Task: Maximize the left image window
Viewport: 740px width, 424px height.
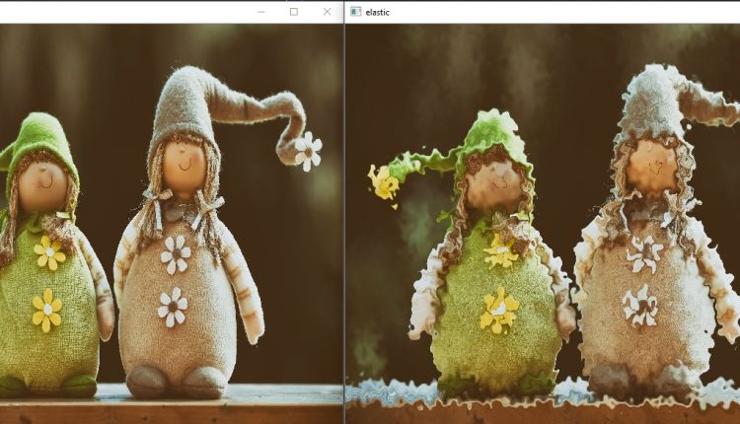Action: click(293, 12)
